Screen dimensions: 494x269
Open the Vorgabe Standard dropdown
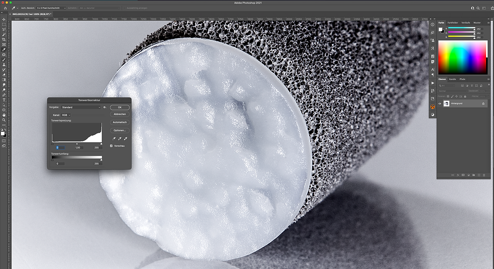tap(81, 107)
